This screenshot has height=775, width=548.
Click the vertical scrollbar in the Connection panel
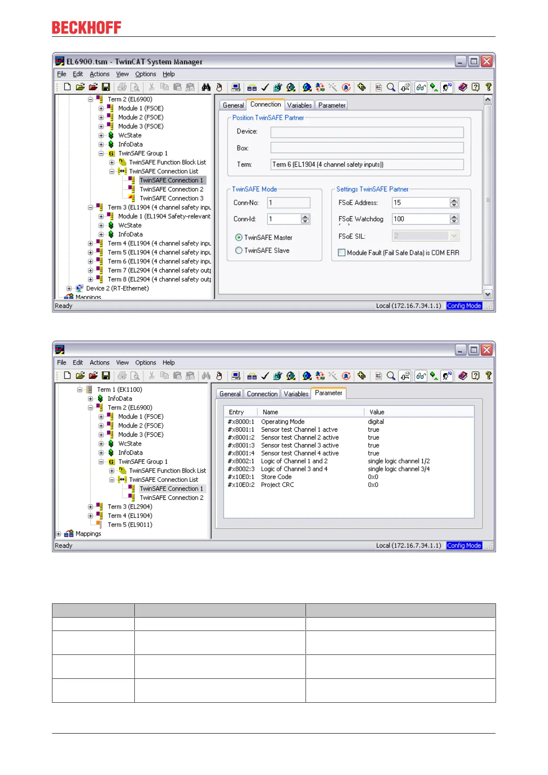[488, 197]
